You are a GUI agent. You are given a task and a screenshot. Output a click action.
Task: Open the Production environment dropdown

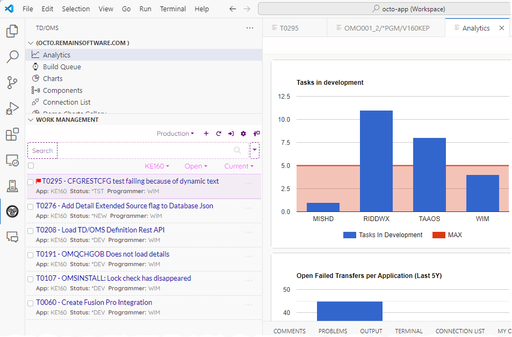(x=176, y=134)
